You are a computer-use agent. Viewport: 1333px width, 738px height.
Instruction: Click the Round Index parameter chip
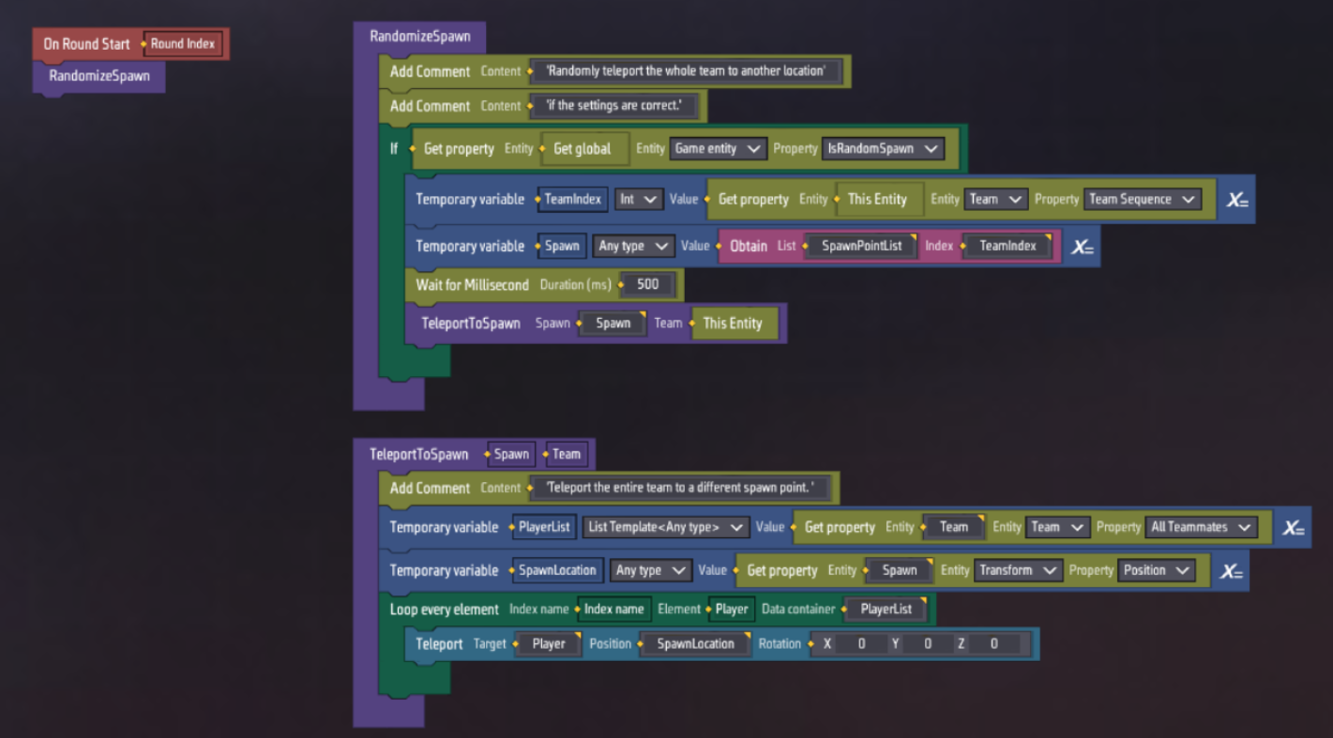click(x=183, y=44)
